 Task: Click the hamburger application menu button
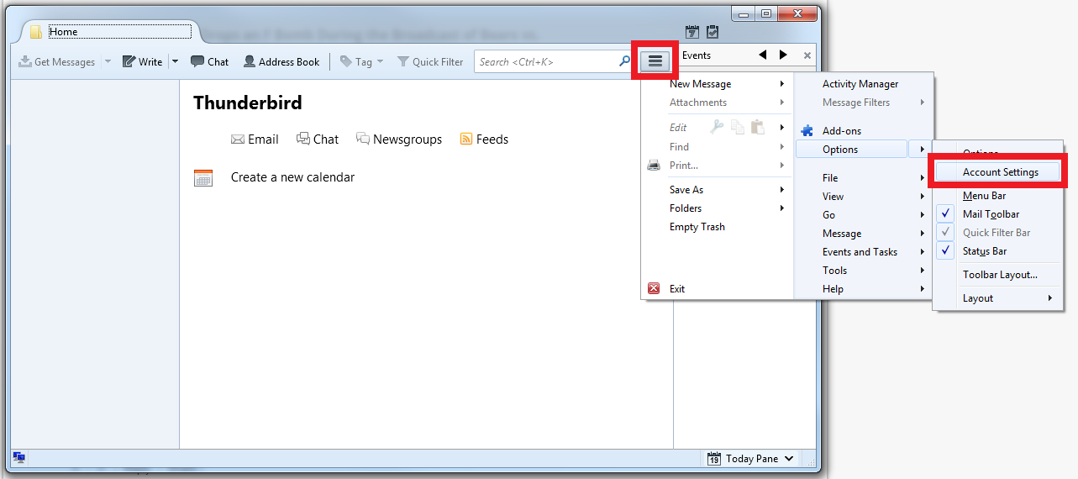click(655, 61)
